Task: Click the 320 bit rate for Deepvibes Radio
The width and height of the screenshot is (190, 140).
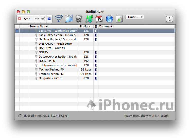Action: tap(86, 78)
